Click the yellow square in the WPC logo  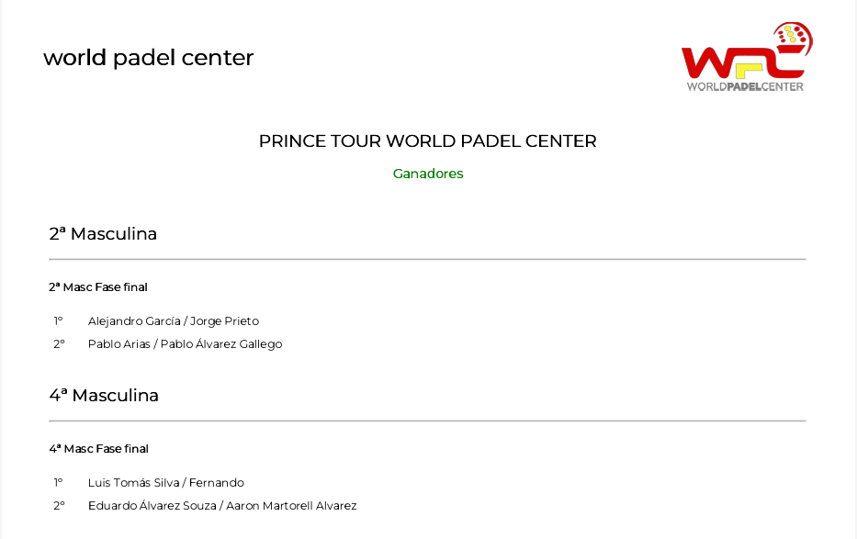(749, 71)
